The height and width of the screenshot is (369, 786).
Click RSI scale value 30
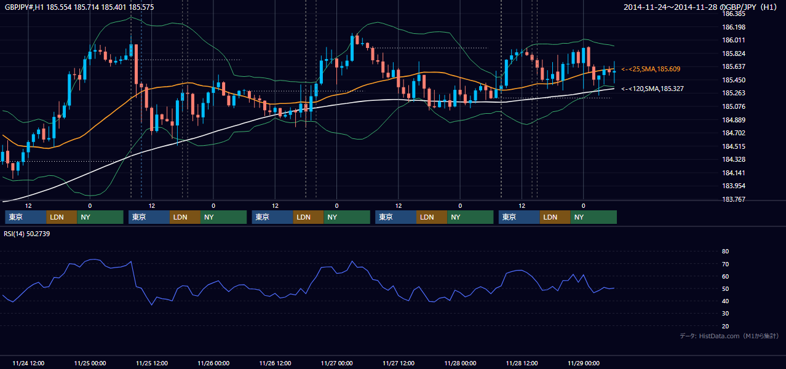[x=726, y=314]
